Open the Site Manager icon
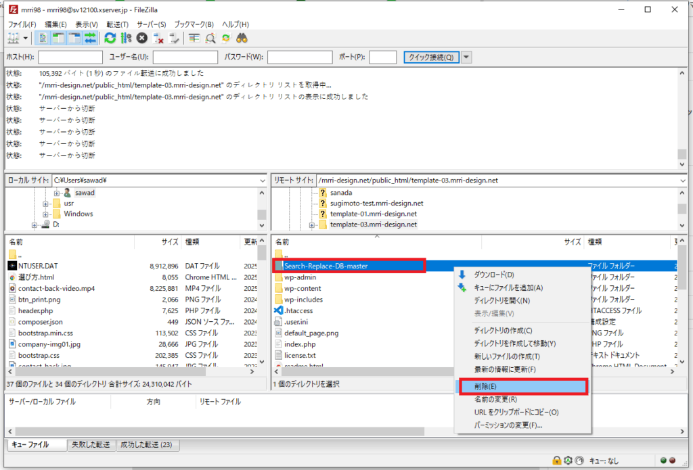The width and height of the screenshot is (693, 470). 14,38
